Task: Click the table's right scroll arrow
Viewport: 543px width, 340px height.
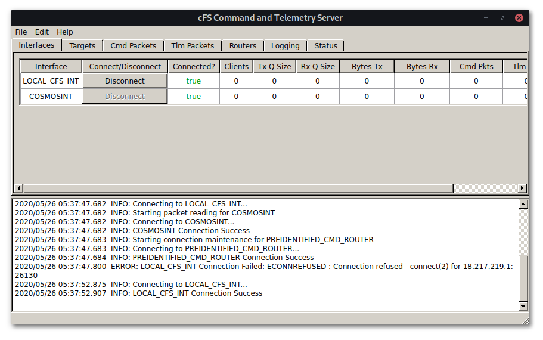Action: point(522,188)
